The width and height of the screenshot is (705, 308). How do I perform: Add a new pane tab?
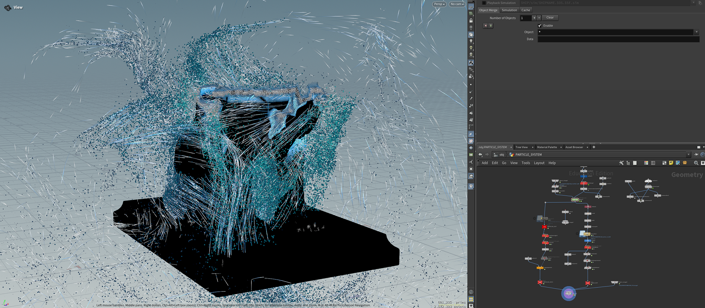pyautogui.click(x=594, y=147)
